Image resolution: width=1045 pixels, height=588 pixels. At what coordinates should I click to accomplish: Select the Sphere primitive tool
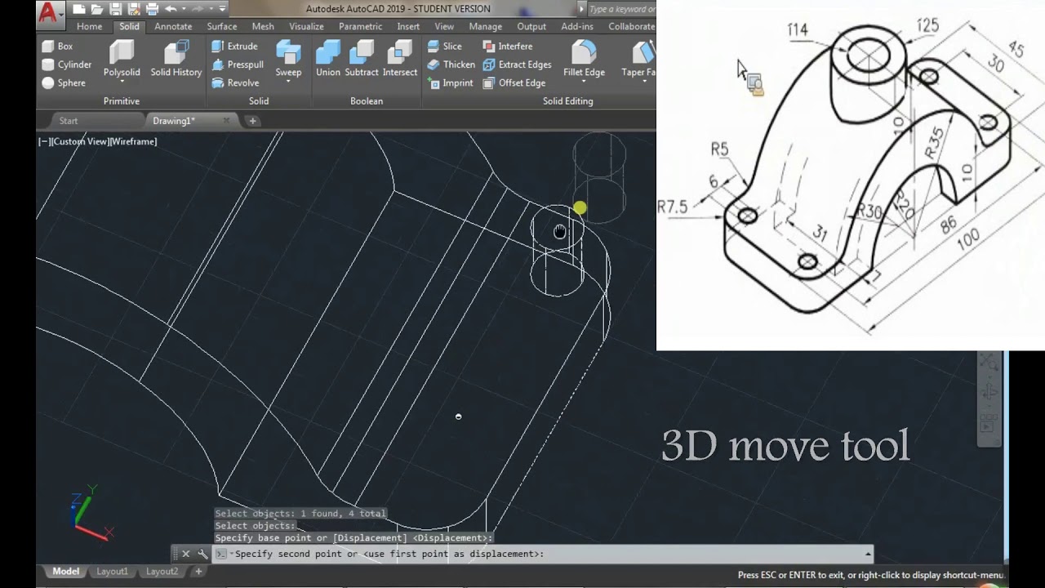(64, 82)
